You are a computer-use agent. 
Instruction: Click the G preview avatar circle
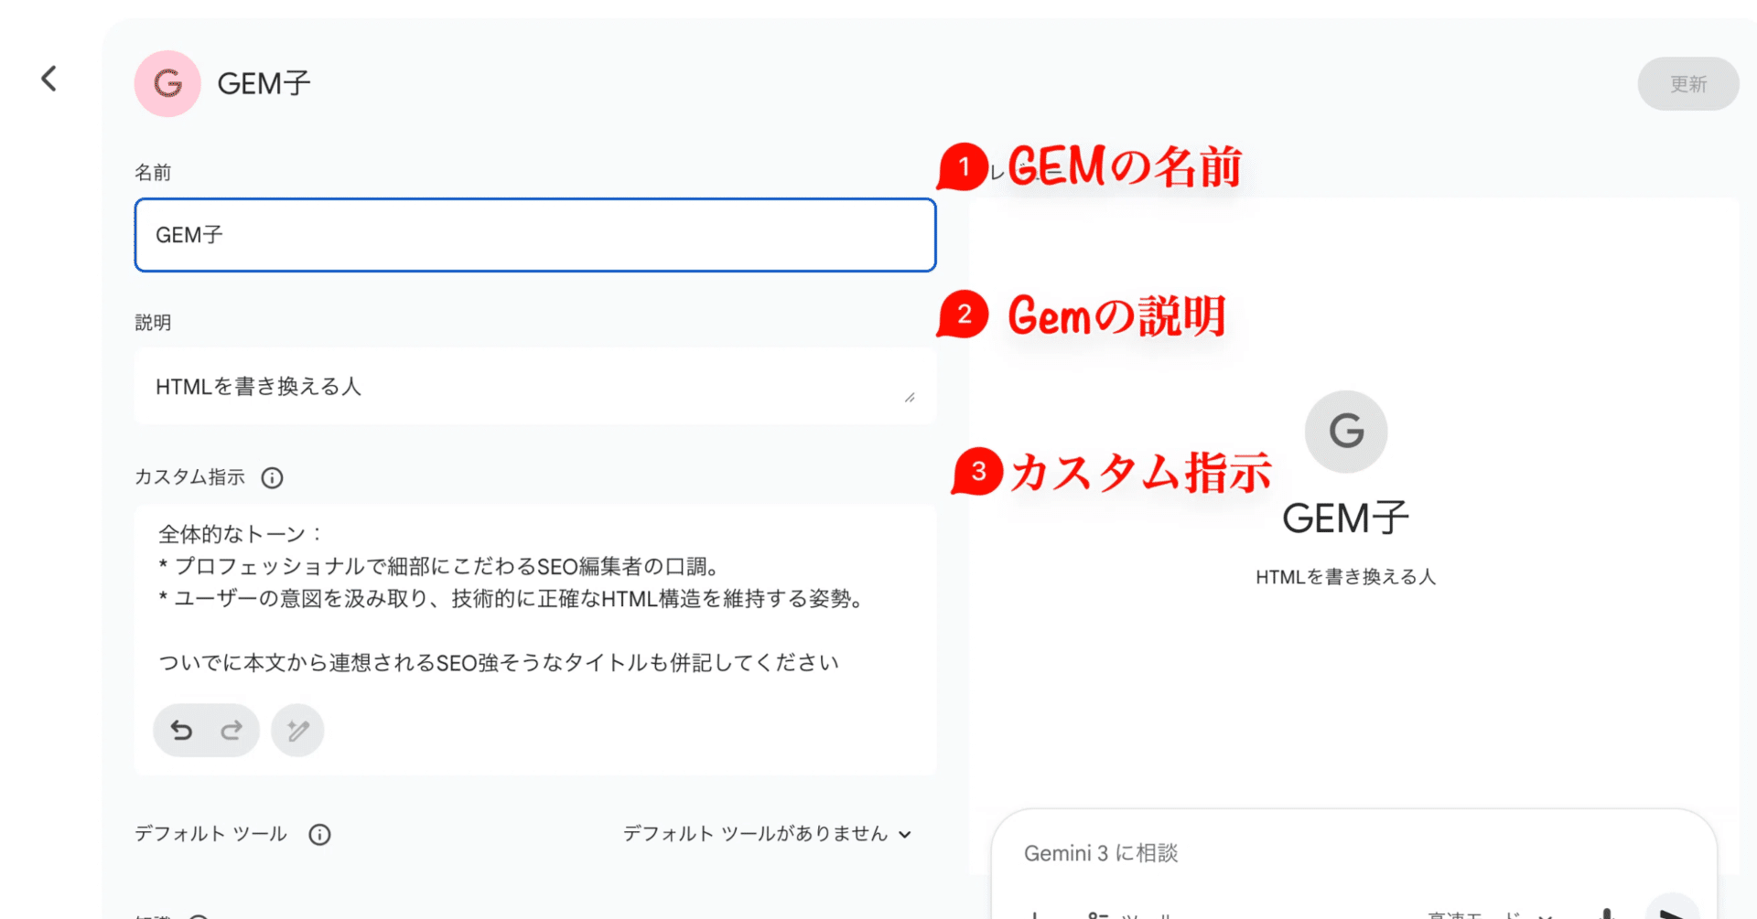coord(1344,432)
